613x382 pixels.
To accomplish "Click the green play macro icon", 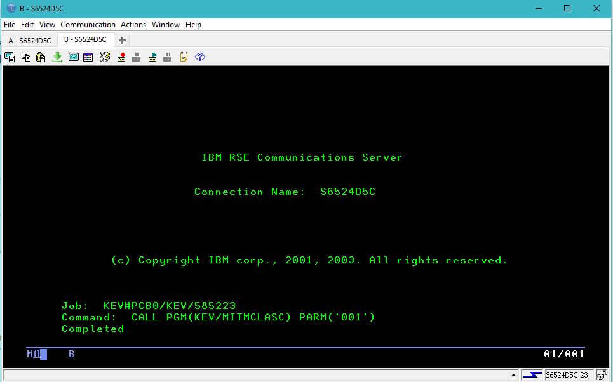I will (152, 57).
